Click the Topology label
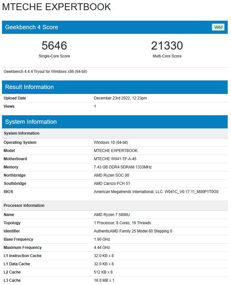The image size is (231, 285). pos(12,223)
